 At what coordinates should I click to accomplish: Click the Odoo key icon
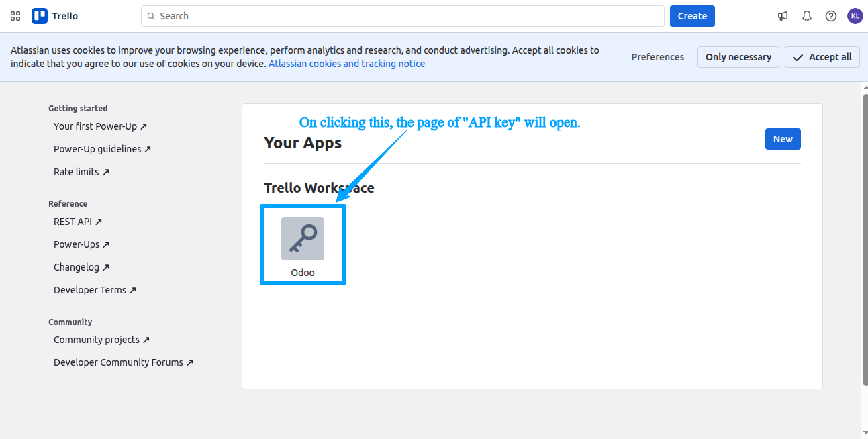(303, 239)
